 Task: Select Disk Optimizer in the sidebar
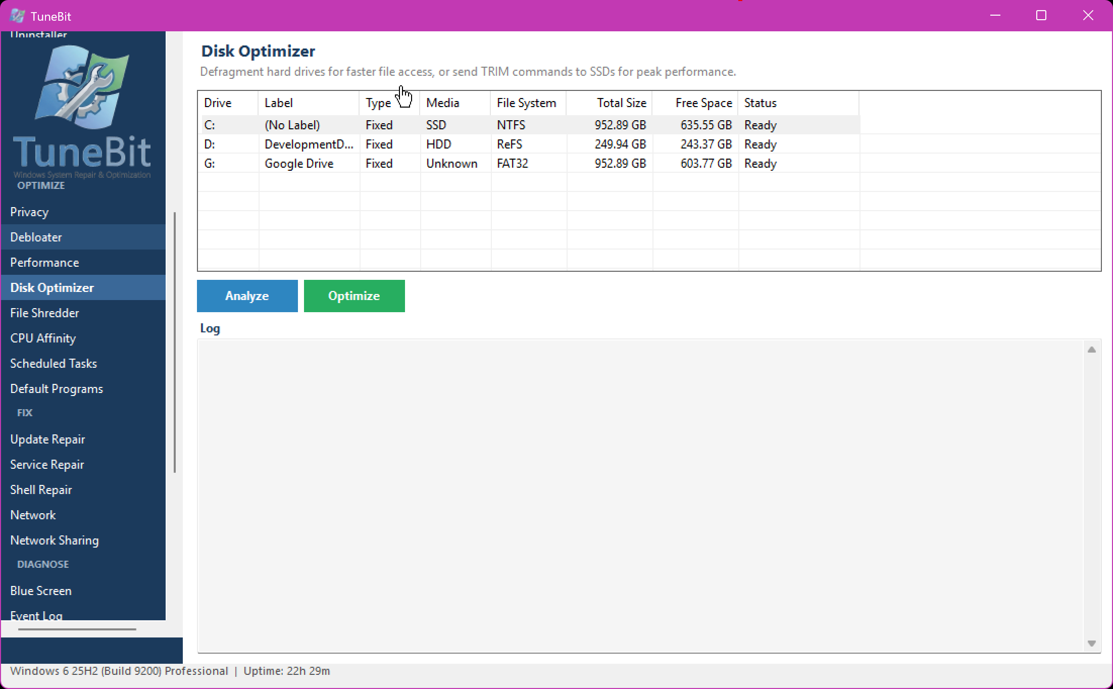[x=83, y=287]
